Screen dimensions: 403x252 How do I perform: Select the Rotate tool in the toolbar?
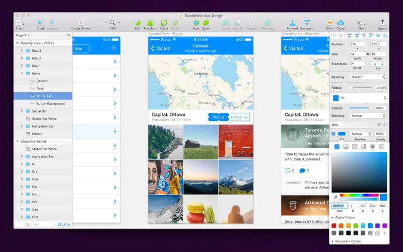click(x=164, y=23)
